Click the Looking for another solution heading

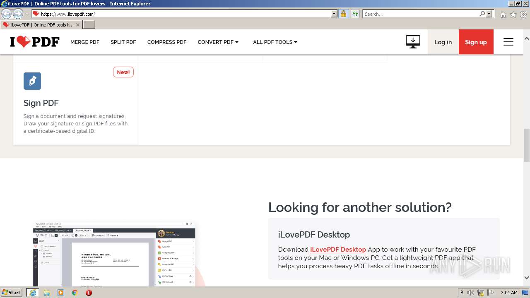tap(360, 207)
